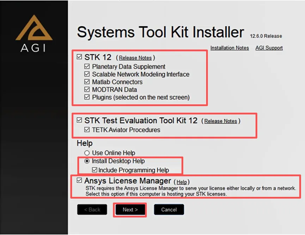
Task: Click the AGI logo
Action: point(33,33)
